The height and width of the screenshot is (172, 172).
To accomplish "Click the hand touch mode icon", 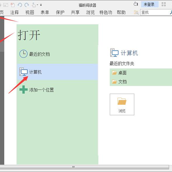I will tap(34, 5).
